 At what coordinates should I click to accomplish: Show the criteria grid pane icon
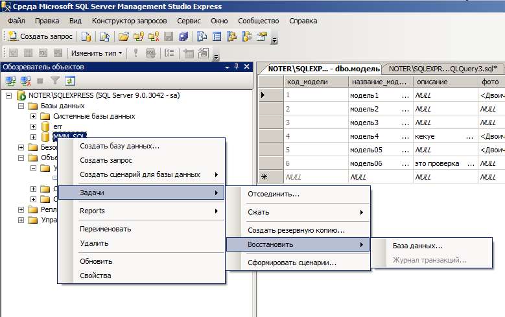[29, 53]
